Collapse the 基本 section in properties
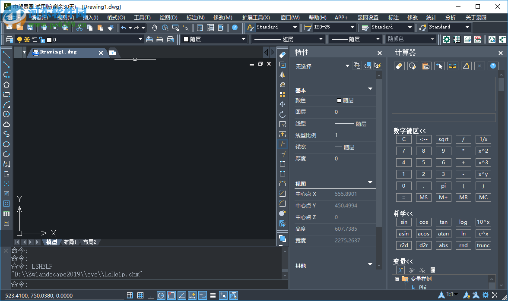Screen dimensions: 508x301 (x=370, y=89)
